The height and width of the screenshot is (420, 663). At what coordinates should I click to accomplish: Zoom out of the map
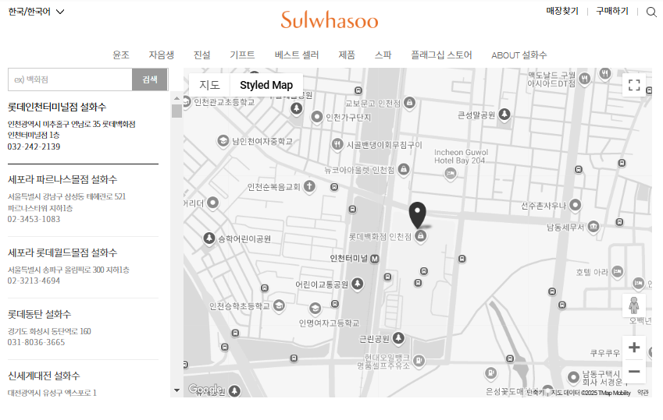click(634, 372)
